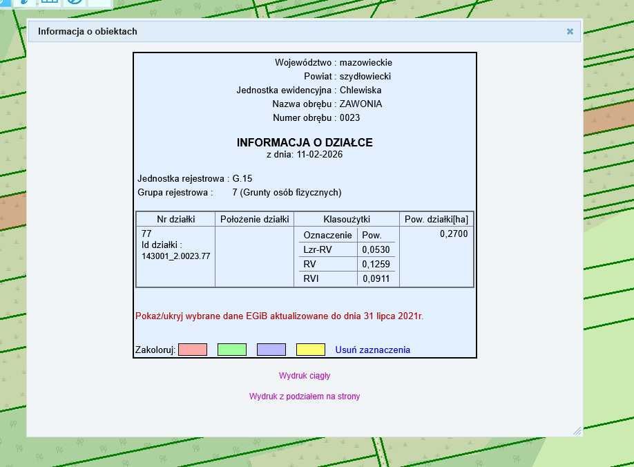Viewport: 634px width, 467px height.
Task: Click the Nazwa obrębu value ZAWONIA
Action: coord(361,104)
